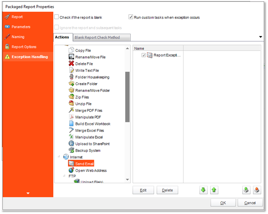Select the Upload File(s) FTP item
The image size is (268, 214).
click(92, 182)
